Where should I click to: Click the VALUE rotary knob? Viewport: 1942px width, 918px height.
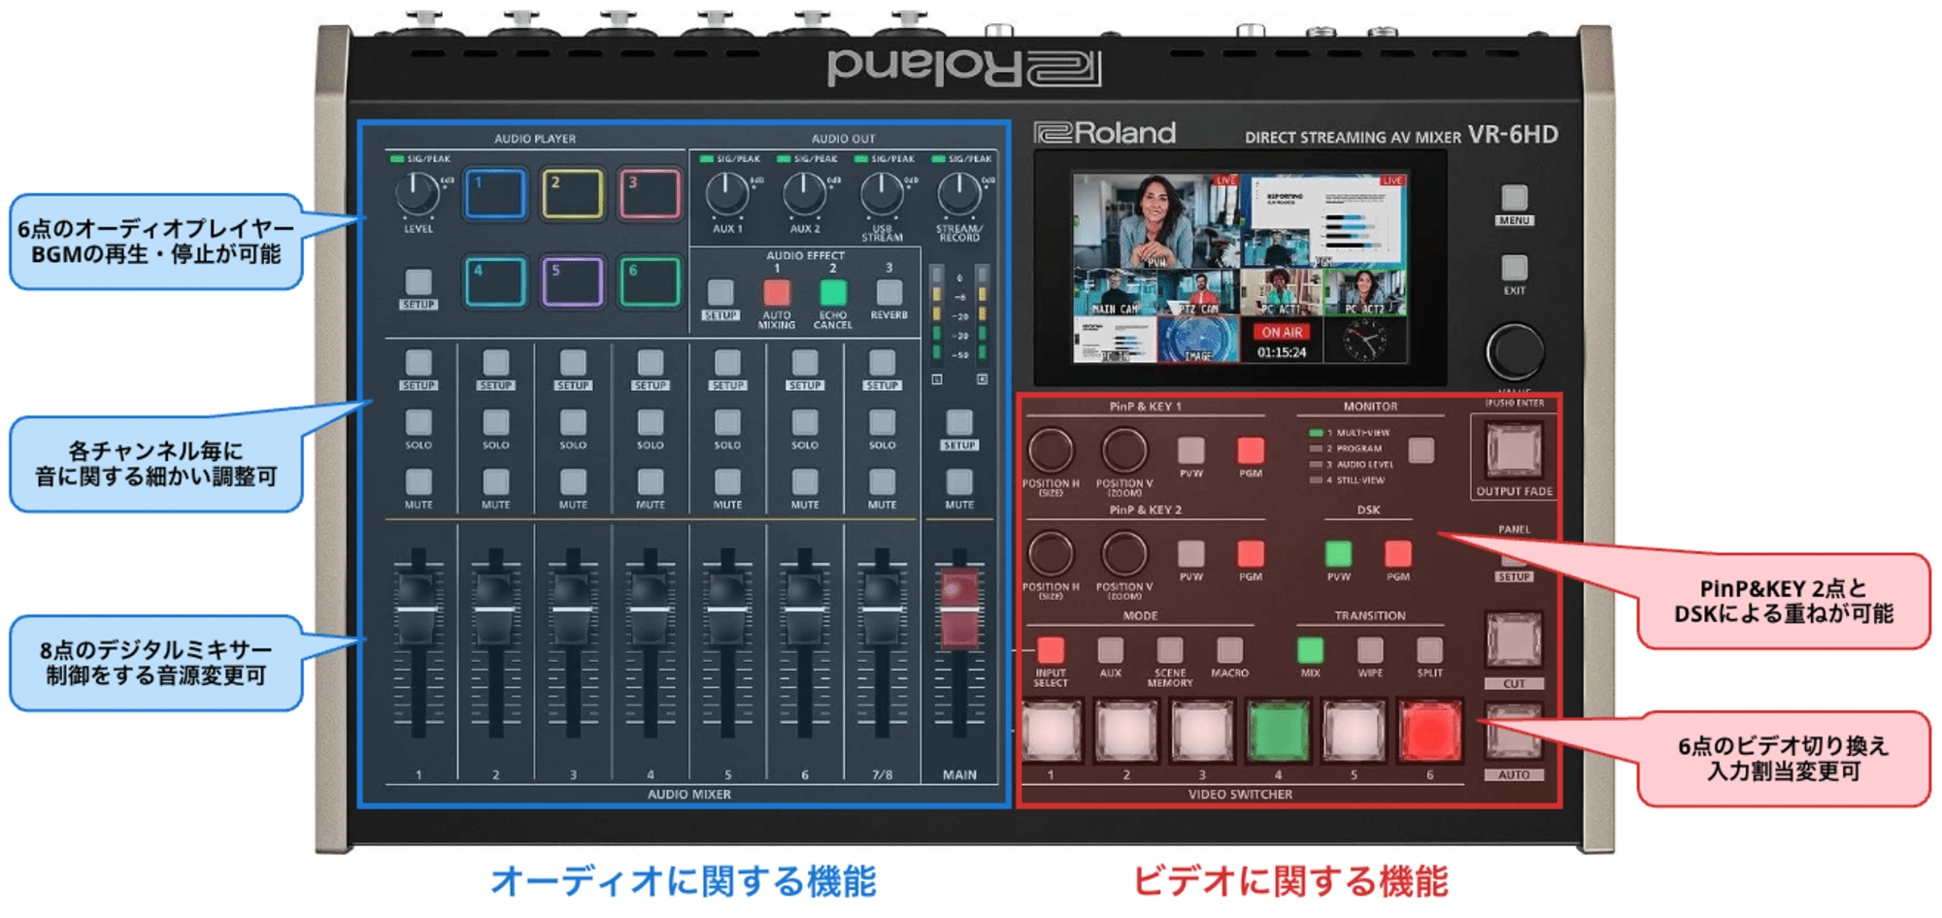(1515, 351)
